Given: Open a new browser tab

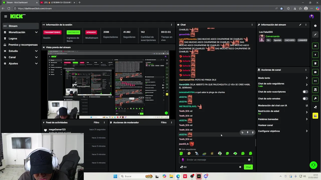Looking at the screenshot, I should pos(79,2).
